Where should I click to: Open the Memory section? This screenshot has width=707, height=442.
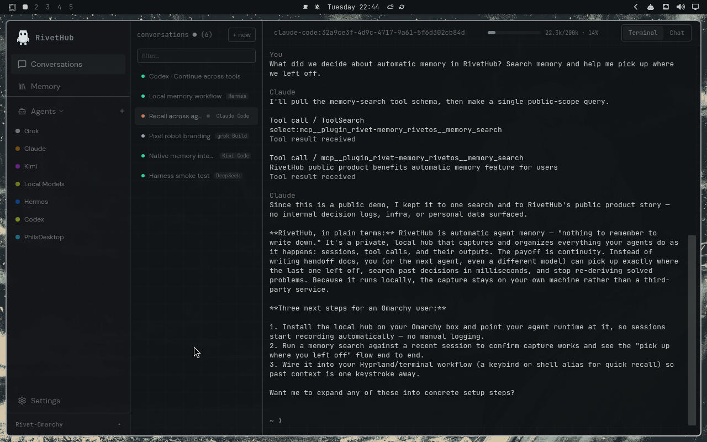point(68,86)
